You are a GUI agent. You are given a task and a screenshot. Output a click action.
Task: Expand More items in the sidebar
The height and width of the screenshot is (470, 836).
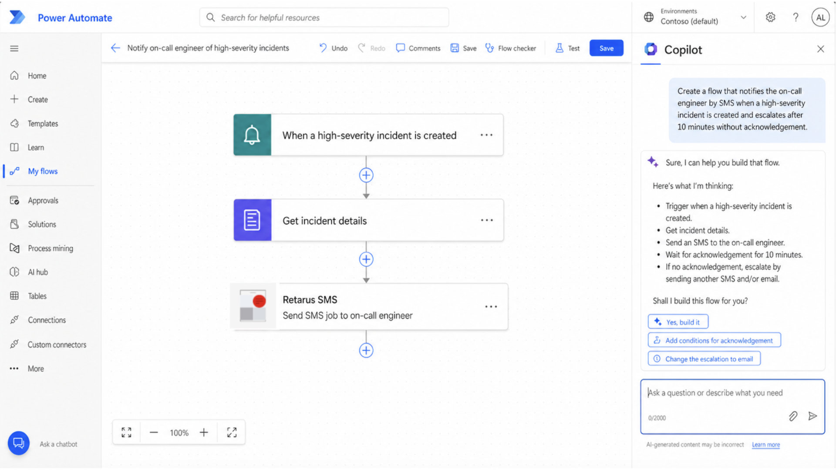[x=36, y=369]
